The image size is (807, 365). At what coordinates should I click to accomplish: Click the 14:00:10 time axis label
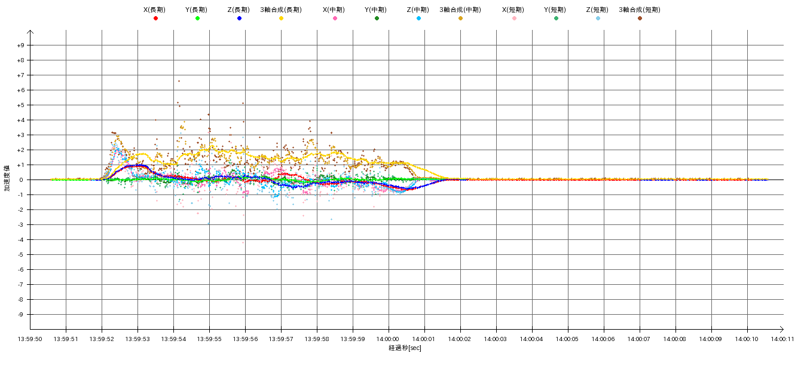pos(747,339)
